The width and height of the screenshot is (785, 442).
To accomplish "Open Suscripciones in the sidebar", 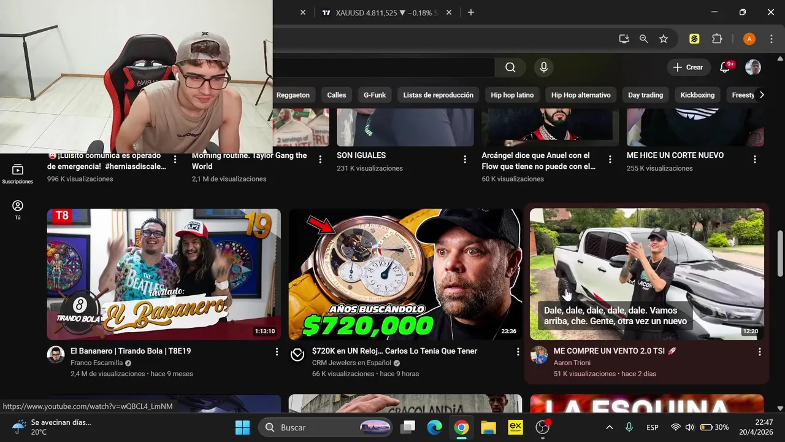I will [17, 174].
